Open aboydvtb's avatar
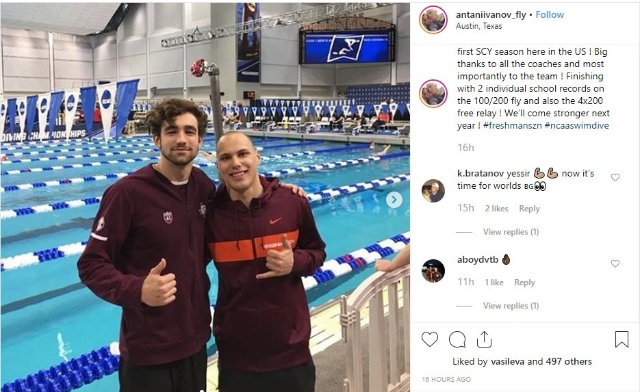This screenshot has width=640, height=392. point(433,271)
